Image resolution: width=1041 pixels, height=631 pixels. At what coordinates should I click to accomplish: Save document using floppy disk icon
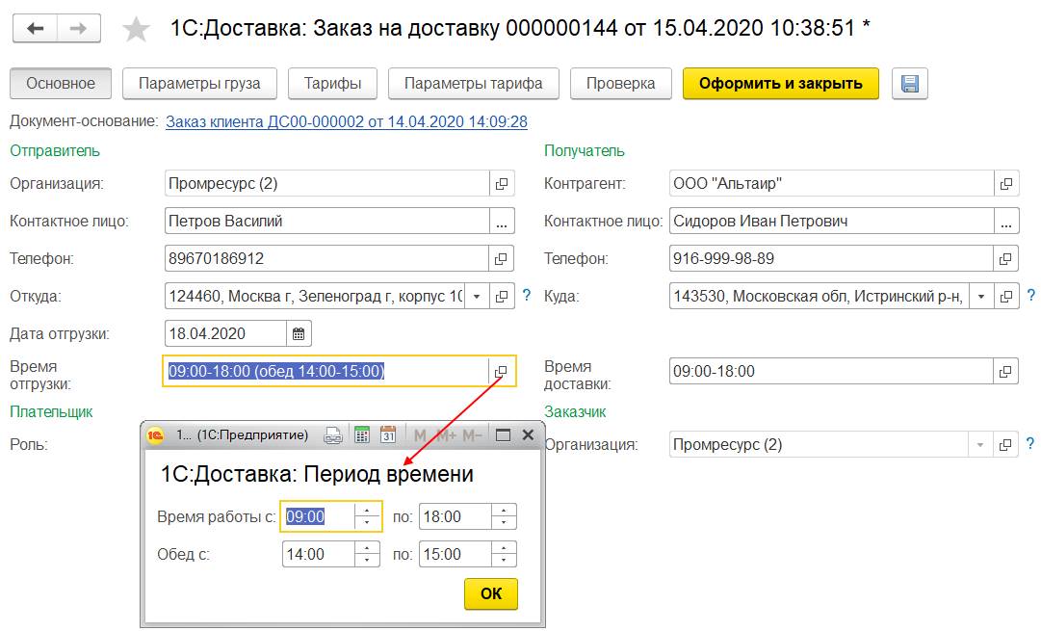tap(909, 84)
